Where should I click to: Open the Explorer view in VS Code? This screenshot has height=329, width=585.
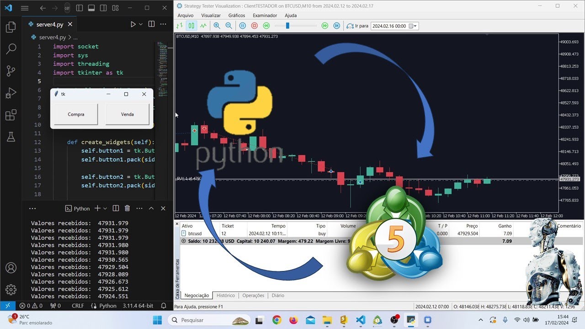pos(11,27)
